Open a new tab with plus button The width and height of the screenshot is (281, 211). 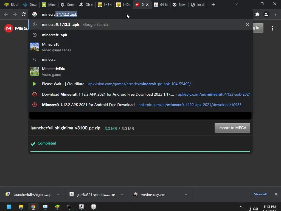(x=213, y=5)
